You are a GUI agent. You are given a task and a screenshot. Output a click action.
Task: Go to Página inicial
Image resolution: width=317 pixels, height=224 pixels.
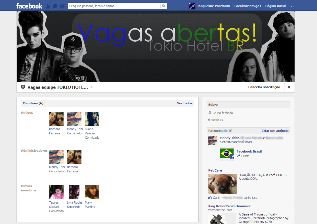[x=276, y=6]
